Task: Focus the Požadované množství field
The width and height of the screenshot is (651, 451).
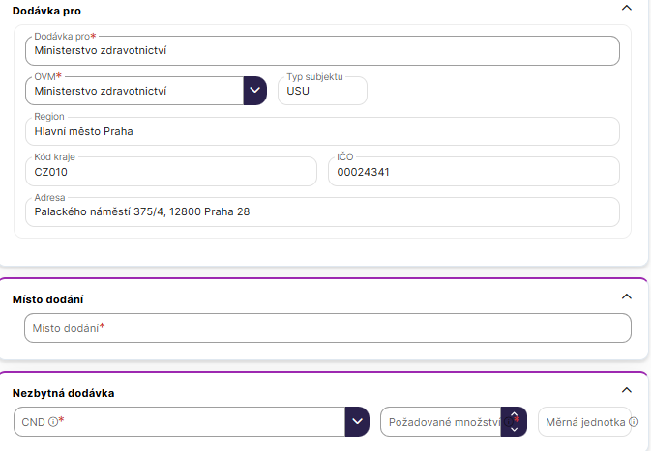Action: (440, 422)
